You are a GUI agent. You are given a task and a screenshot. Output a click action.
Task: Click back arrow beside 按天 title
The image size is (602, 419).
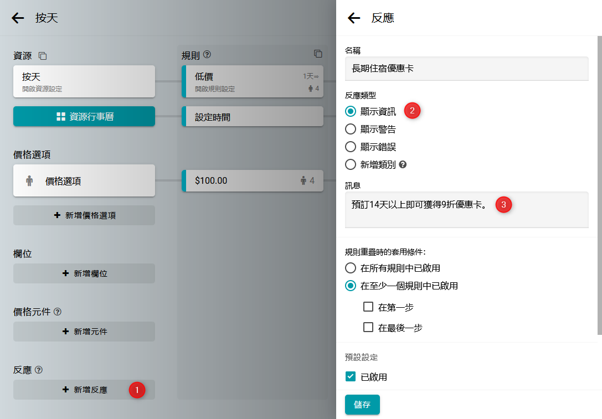pos(18,18)
